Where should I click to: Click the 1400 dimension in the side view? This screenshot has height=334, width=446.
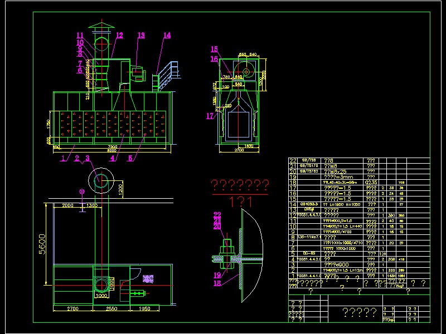pos(249,146)
